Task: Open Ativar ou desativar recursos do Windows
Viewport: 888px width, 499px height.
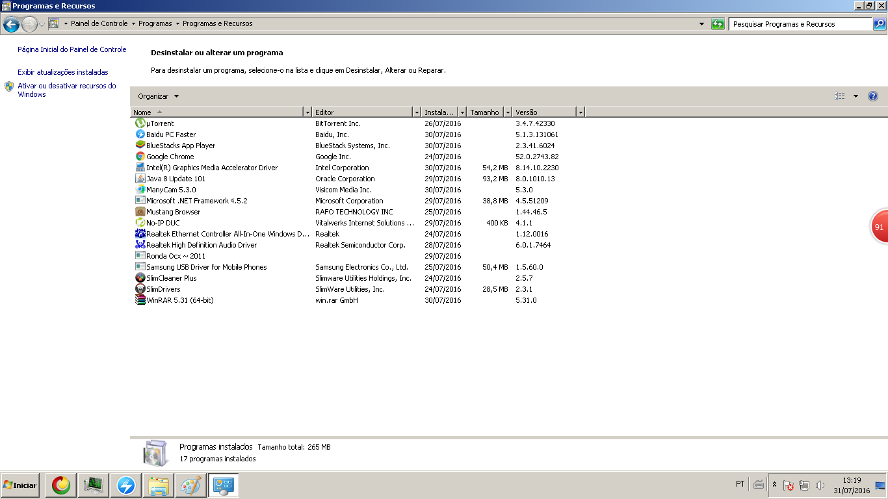Action: coord(67,90)
